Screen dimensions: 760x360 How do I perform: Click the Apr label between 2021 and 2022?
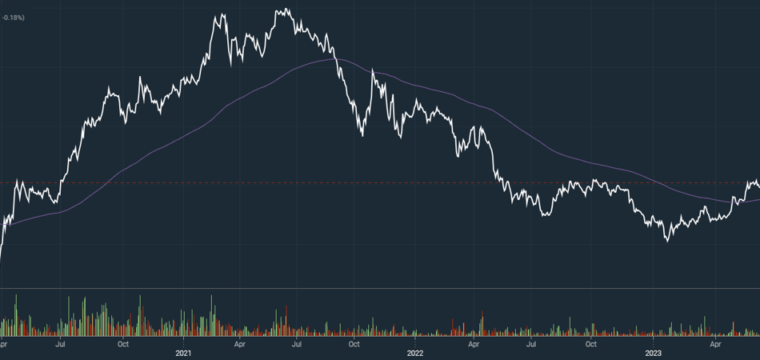click(240, 345)
